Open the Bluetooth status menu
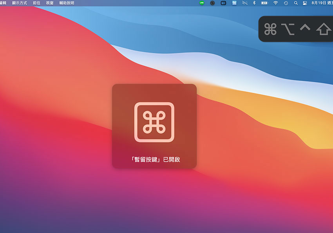 pos(254,3)
